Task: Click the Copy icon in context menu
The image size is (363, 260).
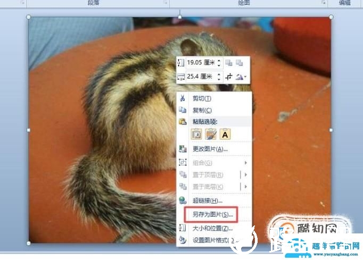Action: (183, 110)
